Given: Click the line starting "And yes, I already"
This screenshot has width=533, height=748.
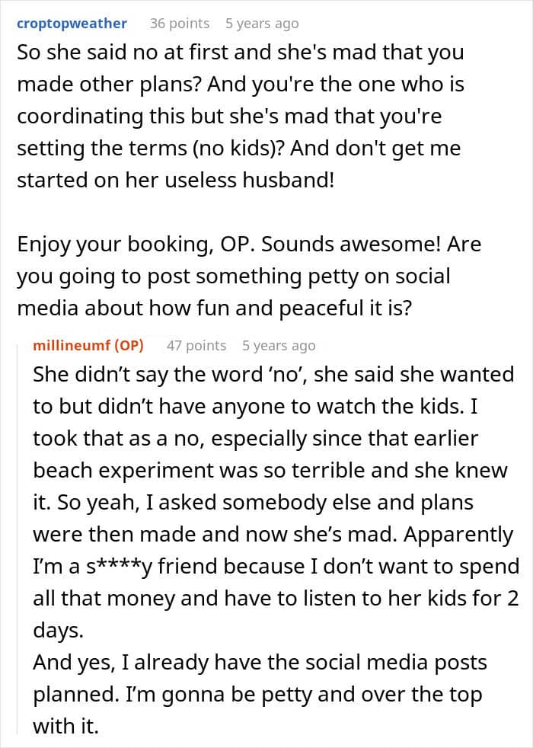Looking at the screenshot, I should pos(248,663).
